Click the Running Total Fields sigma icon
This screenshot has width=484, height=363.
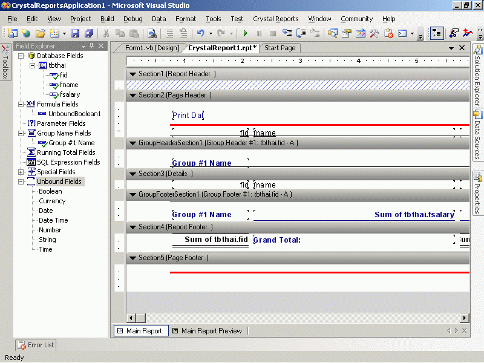(x=31, y=152)
